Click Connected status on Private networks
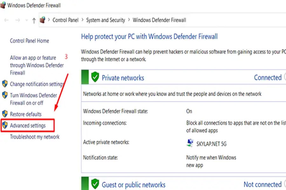286x190 pixels. pyautogui.click(x=268, y=78)
